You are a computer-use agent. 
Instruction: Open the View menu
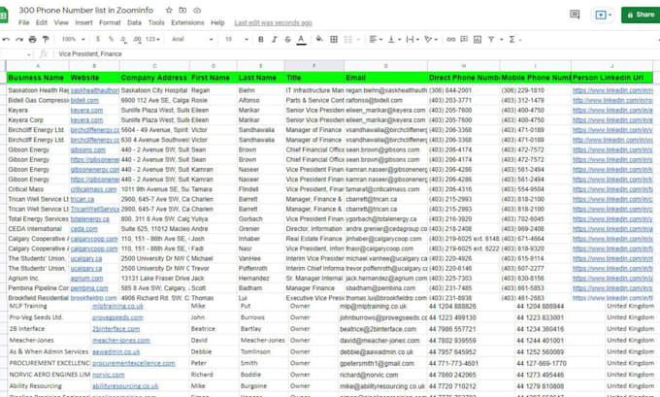pos(61,22)
